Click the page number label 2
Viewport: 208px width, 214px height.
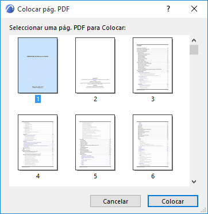click(95, 99)
